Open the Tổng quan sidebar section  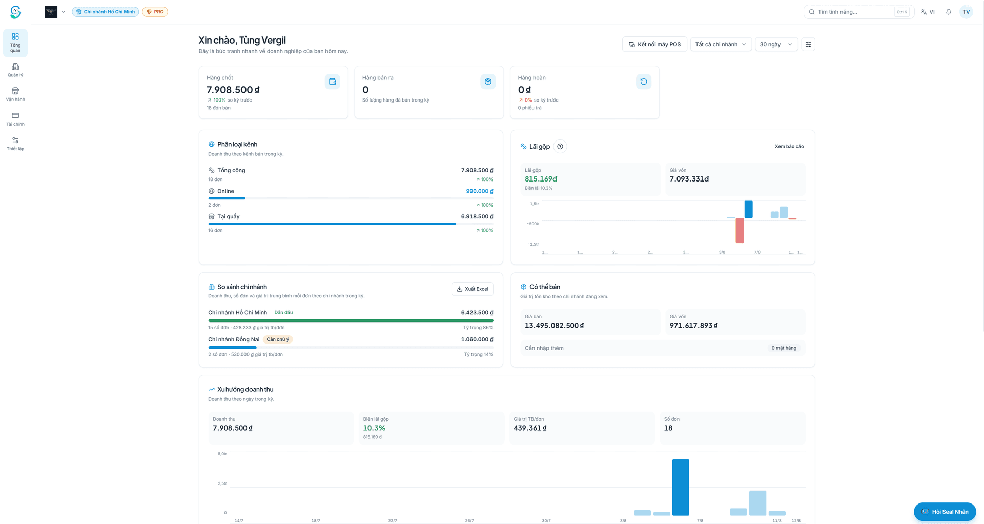(15, 43)
